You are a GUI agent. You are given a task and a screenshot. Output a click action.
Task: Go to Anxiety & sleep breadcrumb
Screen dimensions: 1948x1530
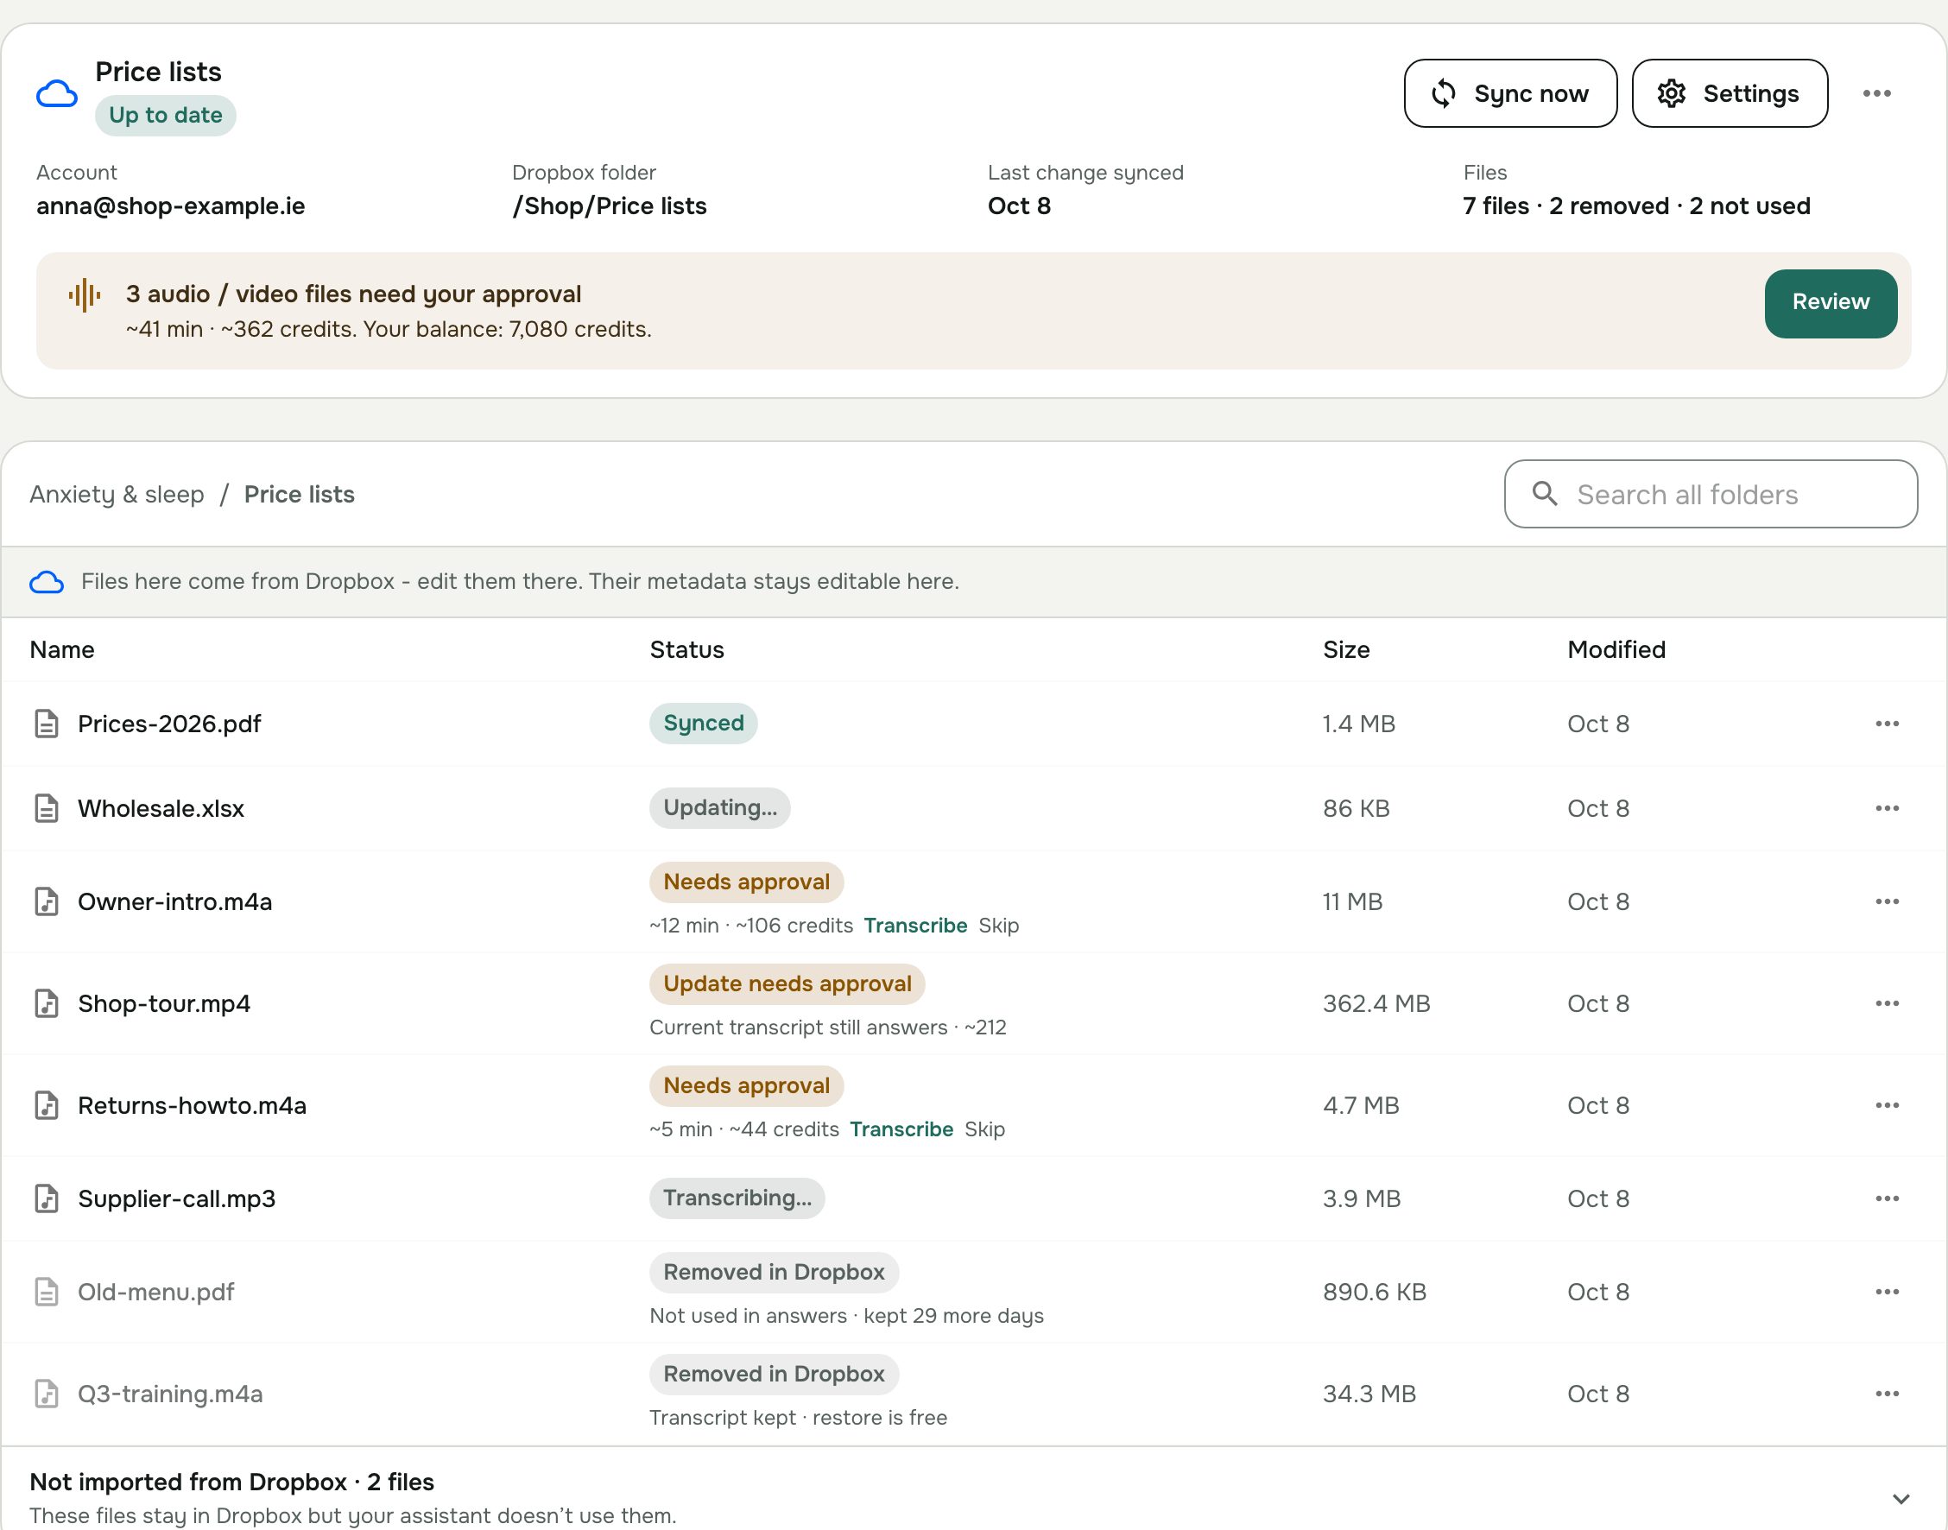(117, 495)
